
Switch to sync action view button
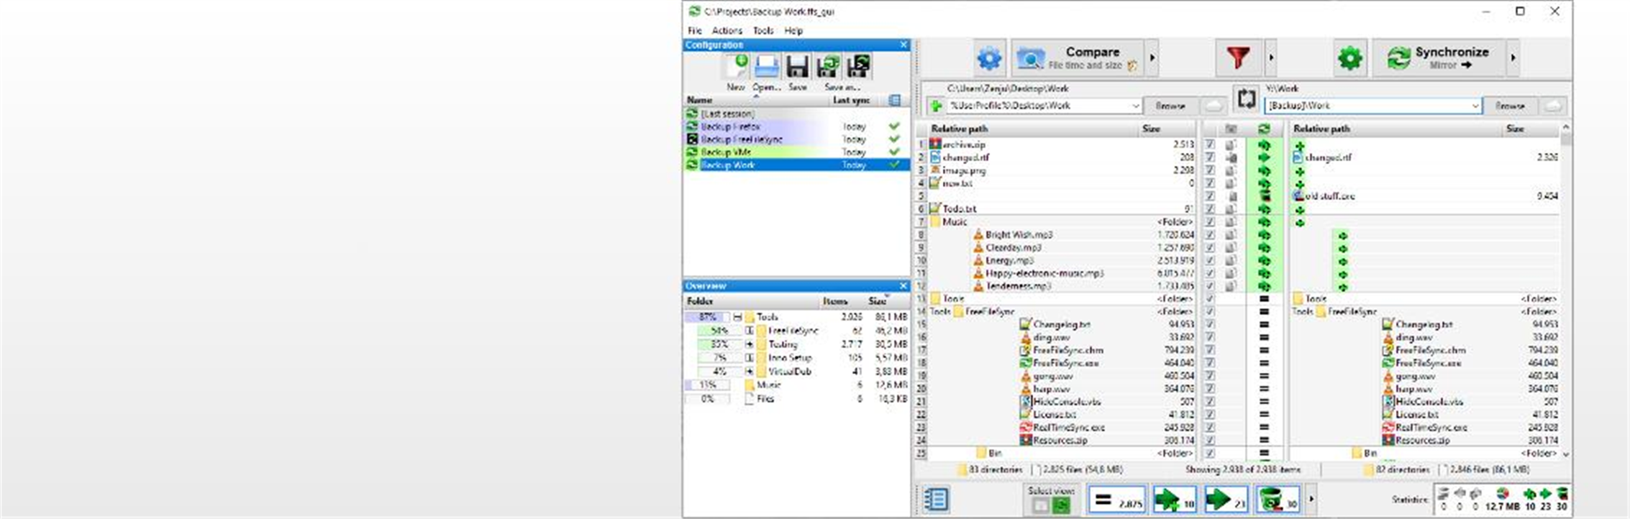coord(1061,505)
